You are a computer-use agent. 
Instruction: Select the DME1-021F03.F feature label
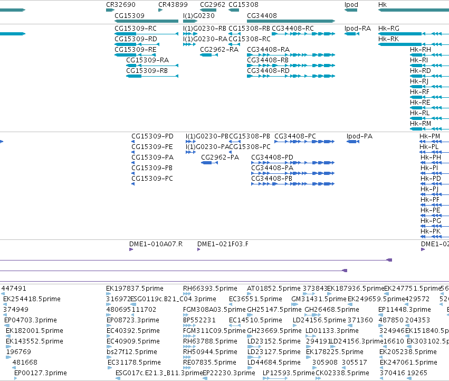223,244
